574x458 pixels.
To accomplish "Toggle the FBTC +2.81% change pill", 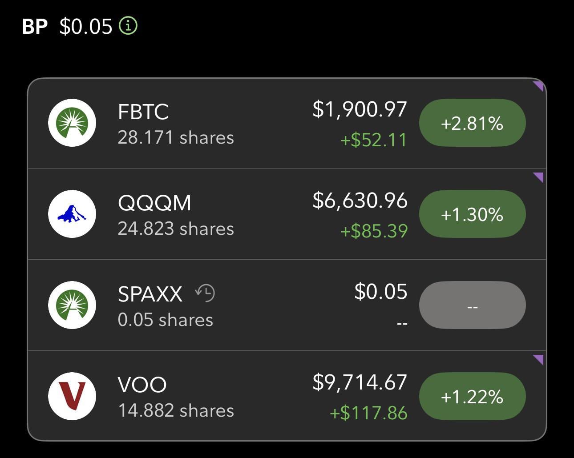I will pyautogui.click(x=472, y=123).
